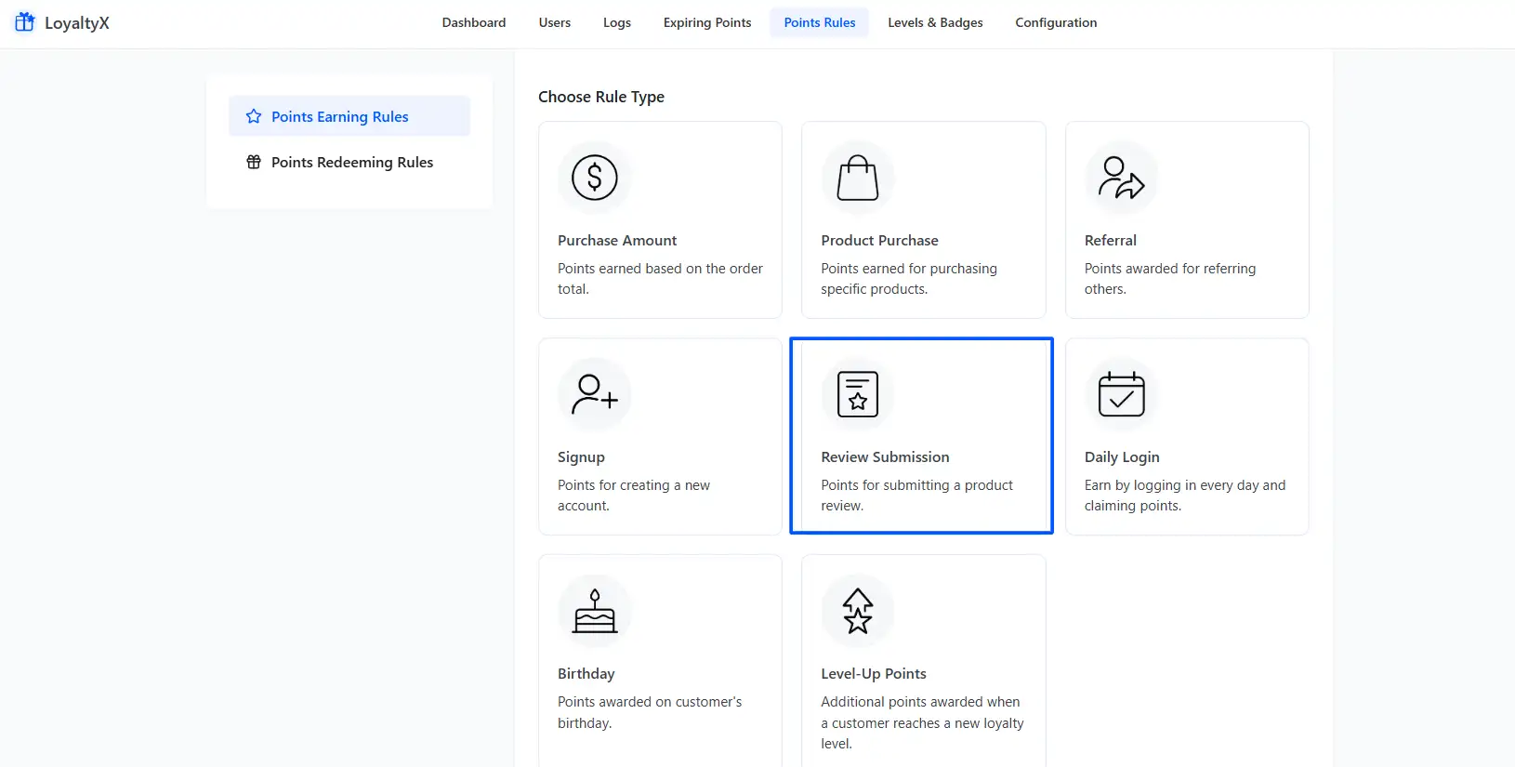Choose the Referral rule type title

[1110, 240]
